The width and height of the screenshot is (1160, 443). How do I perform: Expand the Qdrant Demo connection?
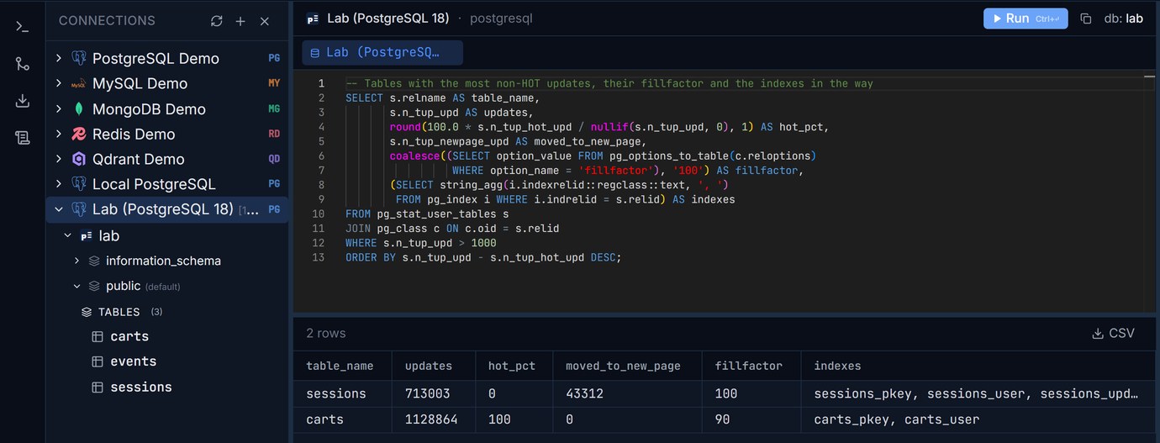pos(59,159)
